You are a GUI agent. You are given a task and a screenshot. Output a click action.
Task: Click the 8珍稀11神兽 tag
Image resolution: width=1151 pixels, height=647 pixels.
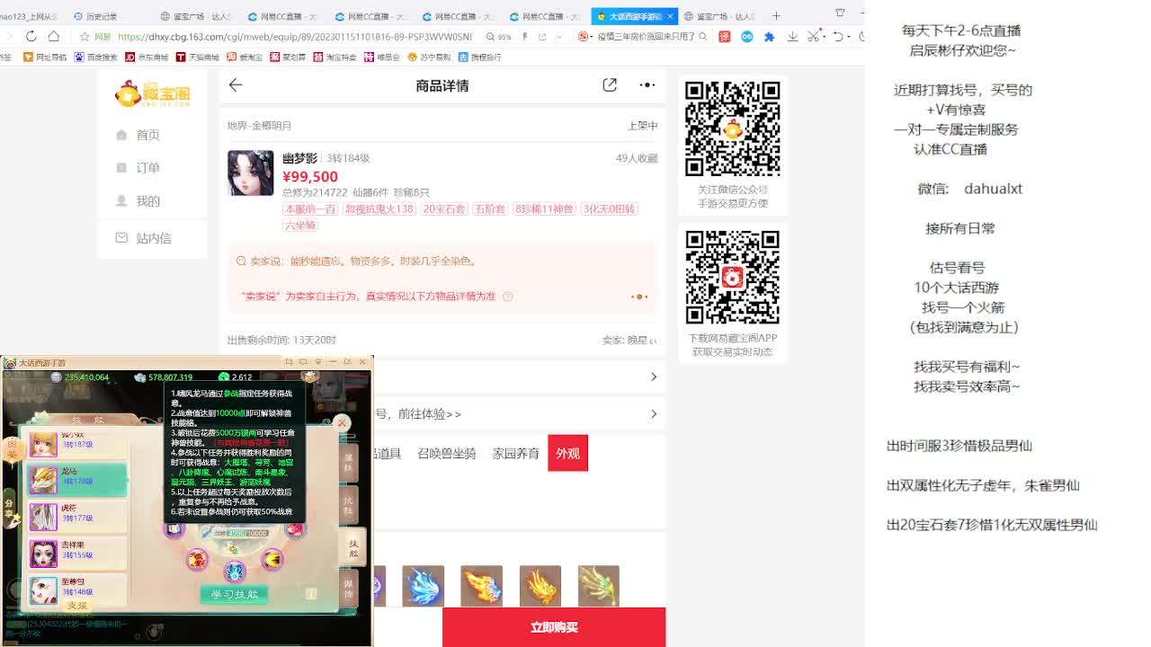tap(544, 208)
